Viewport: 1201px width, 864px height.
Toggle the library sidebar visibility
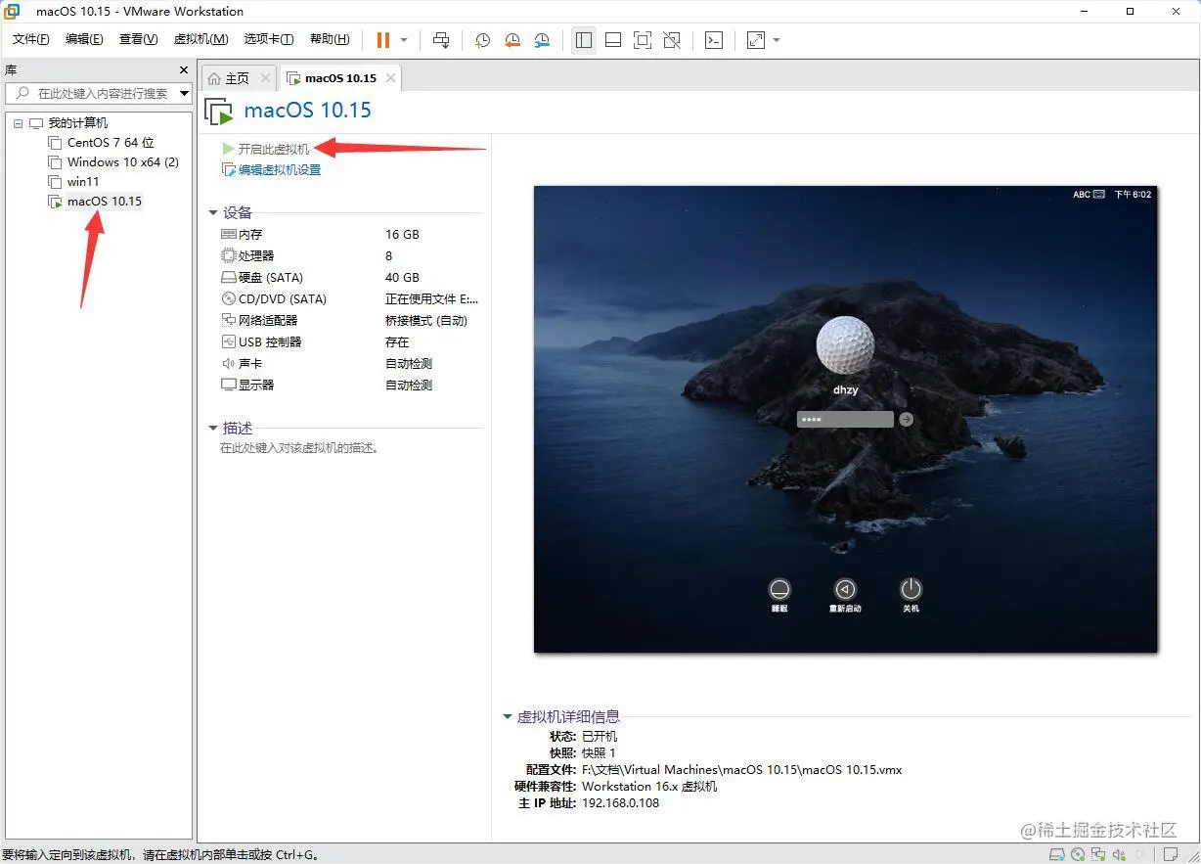[584, 40]
